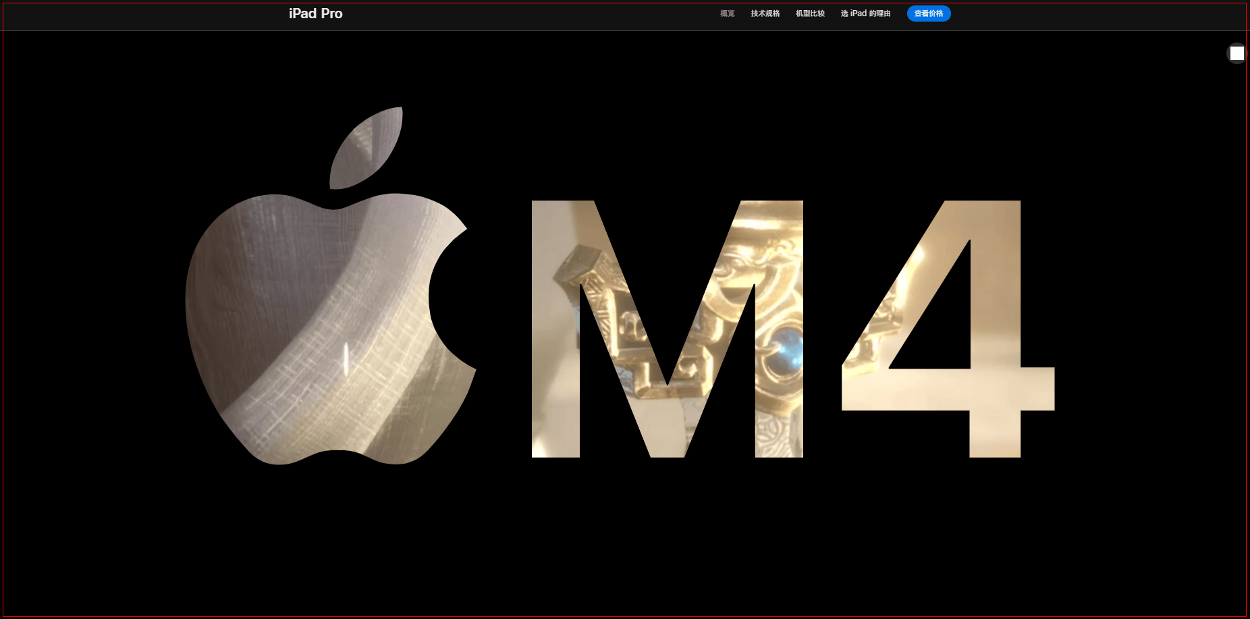The height and width of the screenshot is (619, 1250).
Task: Open the 概览 overview tab
Action: tap(727, 14)
